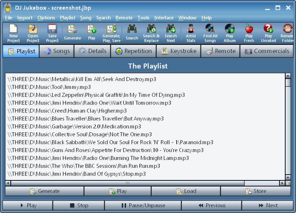Image resolution: width=296 pixels, height=213 pixels.
Task: Go to the Keystroke tab
Action: coord(179,51)
